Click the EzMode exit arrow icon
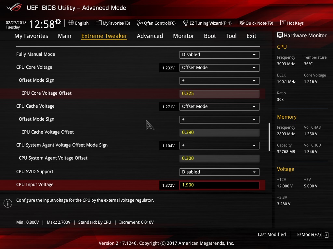The image size is (333, 249). point(325,235)
